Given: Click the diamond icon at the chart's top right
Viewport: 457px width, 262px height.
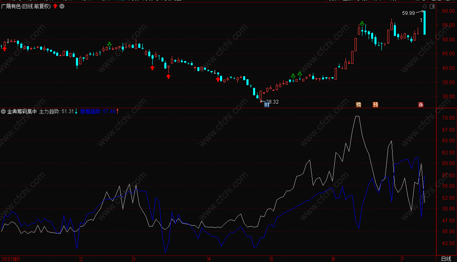Looking at the screenshot, I should 425,6.
